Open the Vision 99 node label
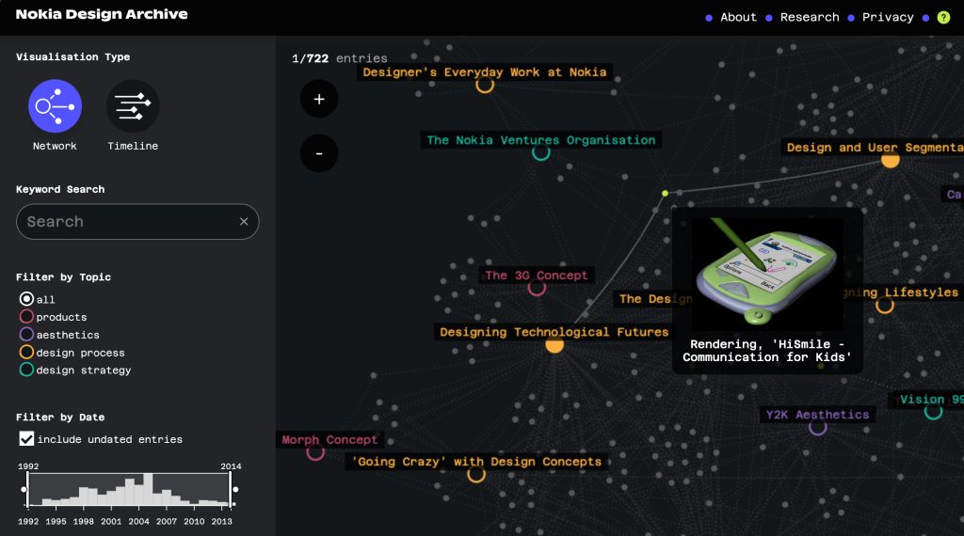Image resolution: width=964 pixels, height=536 pixels. click(929, 399)
